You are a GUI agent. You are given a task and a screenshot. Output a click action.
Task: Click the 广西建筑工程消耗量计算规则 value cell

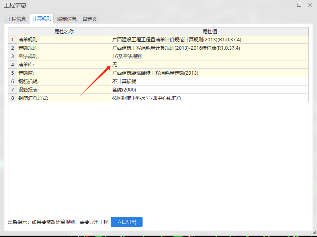(x=209, y=48)
